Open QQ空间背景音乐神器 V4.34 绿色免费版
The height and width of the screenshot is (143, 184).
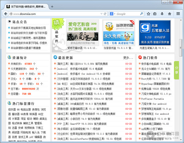(x=92, y=84)
